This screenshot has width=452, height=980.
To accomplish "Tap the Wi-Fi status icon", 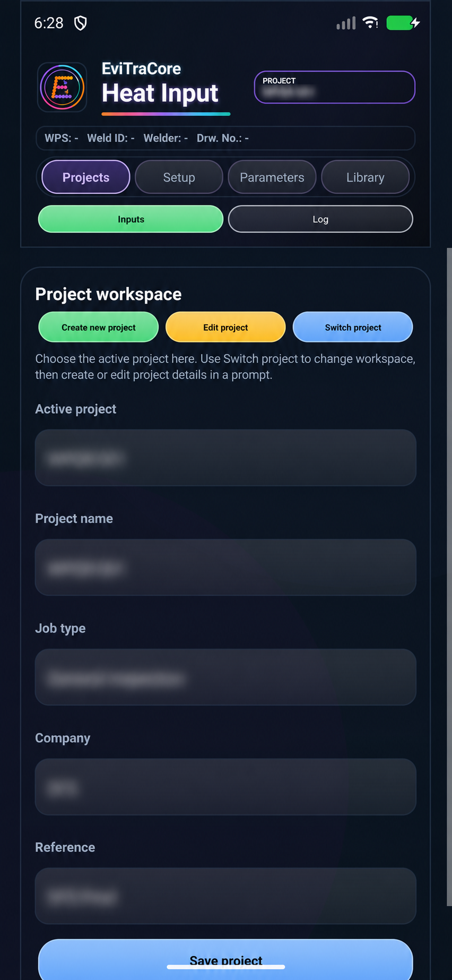I will (x=370, y=22).
